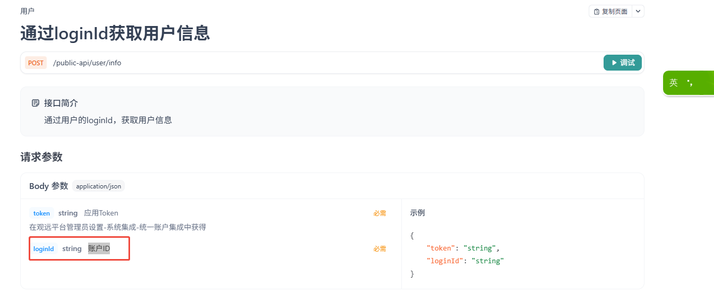Image resolution: width=714 pixels, height=293 pixels.
Task: Click the blue loginId parameter tag
Action: tap(44, 249)
